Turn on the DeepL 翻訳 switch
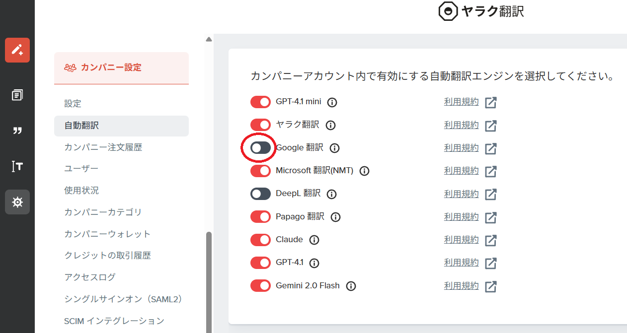627x333 pixels. tap(260, 194)
